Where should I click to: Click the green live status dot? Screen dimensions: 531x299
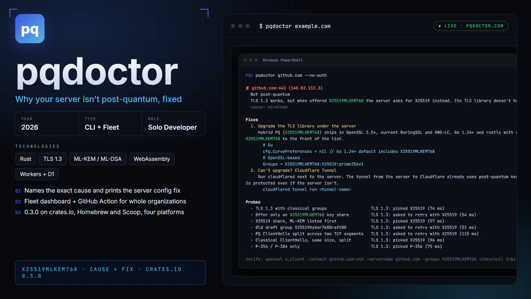[440, 26]
